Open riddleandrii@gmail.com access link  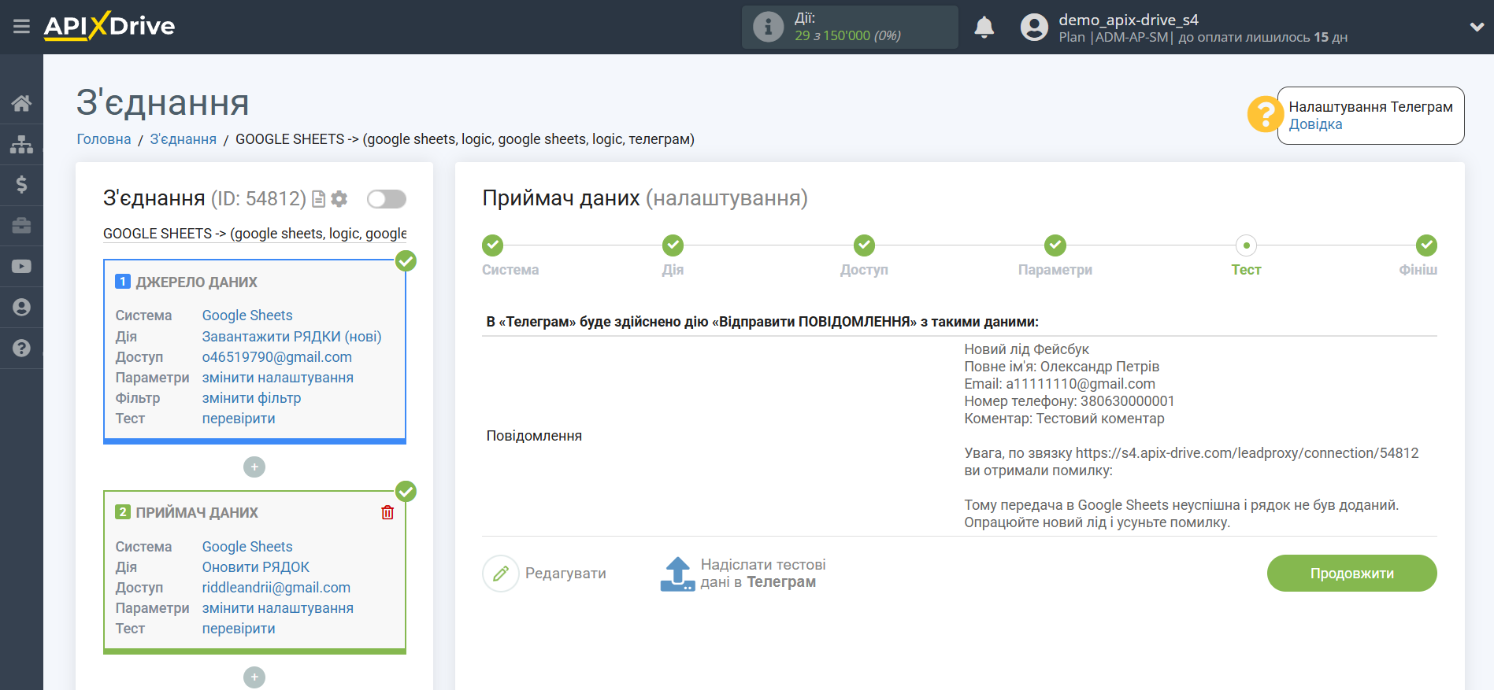(x=276, y=588)
